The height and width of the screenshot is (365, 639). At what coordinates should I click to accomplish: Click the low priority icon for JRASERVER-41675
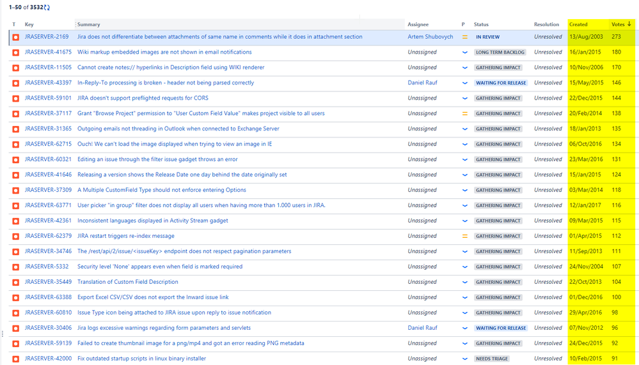464,52
